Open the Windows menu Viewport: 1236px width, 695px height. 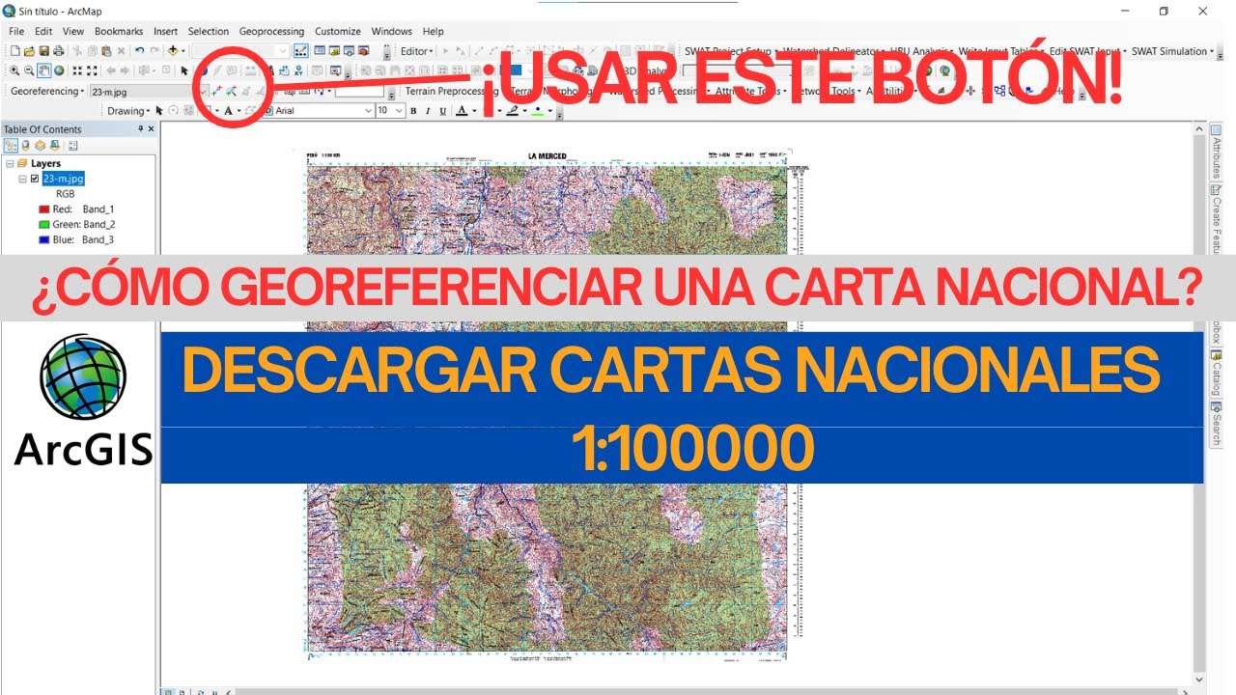[x=391, y=31]
